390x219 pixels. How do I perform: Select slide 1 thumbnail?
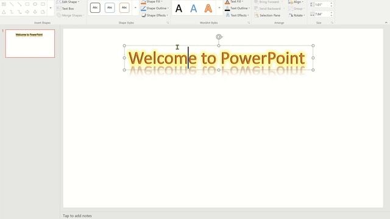coord(30,43)
